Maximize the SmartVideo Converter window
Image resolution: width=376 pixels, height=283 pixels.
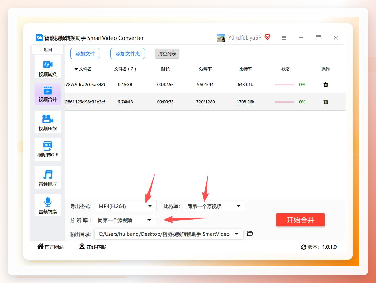tap(319, 38)
